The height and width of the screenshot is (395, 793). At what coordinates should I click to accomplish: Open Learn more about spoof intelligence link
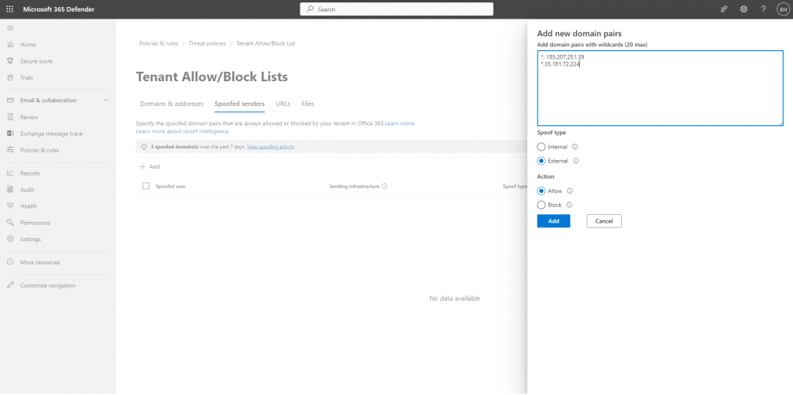183,131
